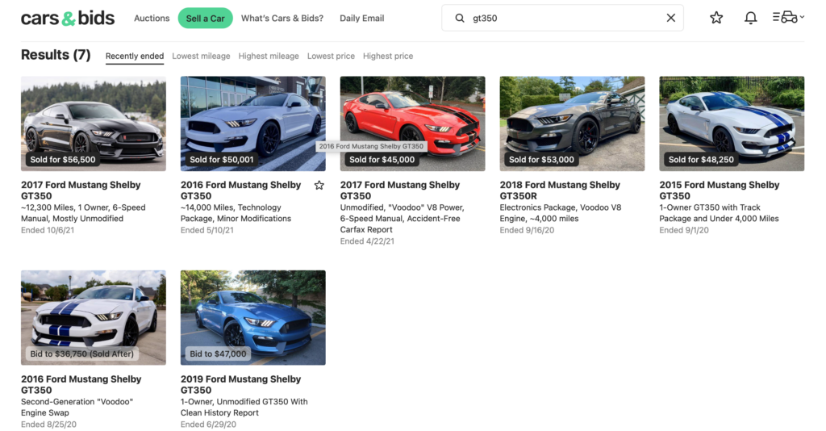Click '1-Owner GT350 with Track Package' description
The width and height of the screenshot is (826, 431).
719,213
